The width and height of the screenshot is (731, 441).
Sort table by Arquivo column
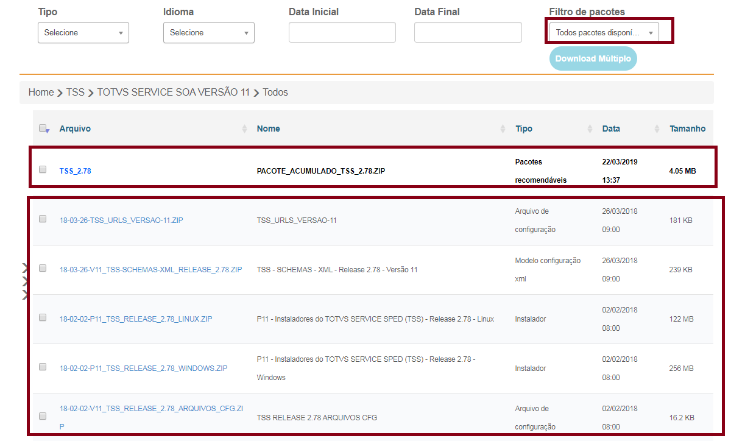[75, 129]
